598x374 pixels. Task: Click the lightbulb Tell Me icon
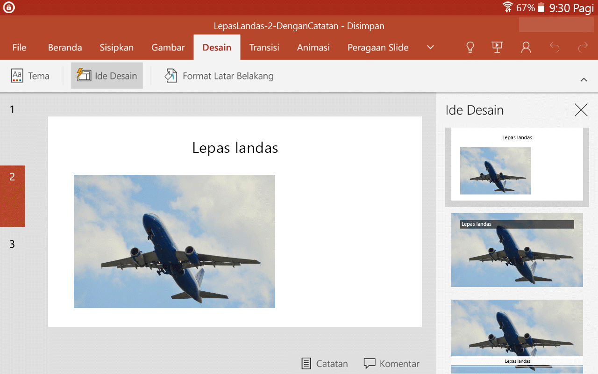click(470, 47)
